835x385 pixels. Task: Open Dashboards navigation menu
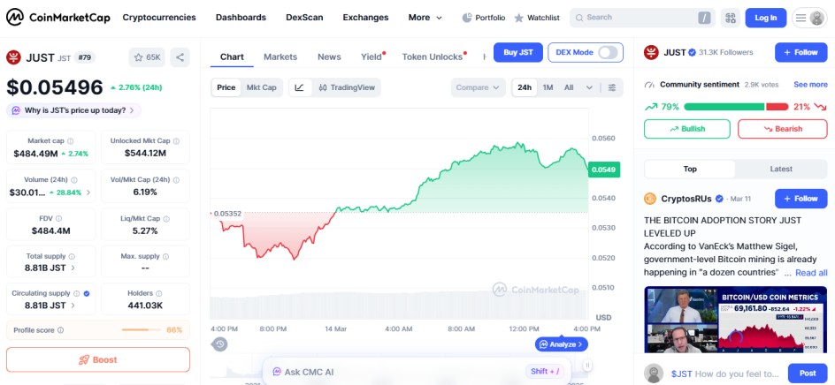[x=241, y=18]
